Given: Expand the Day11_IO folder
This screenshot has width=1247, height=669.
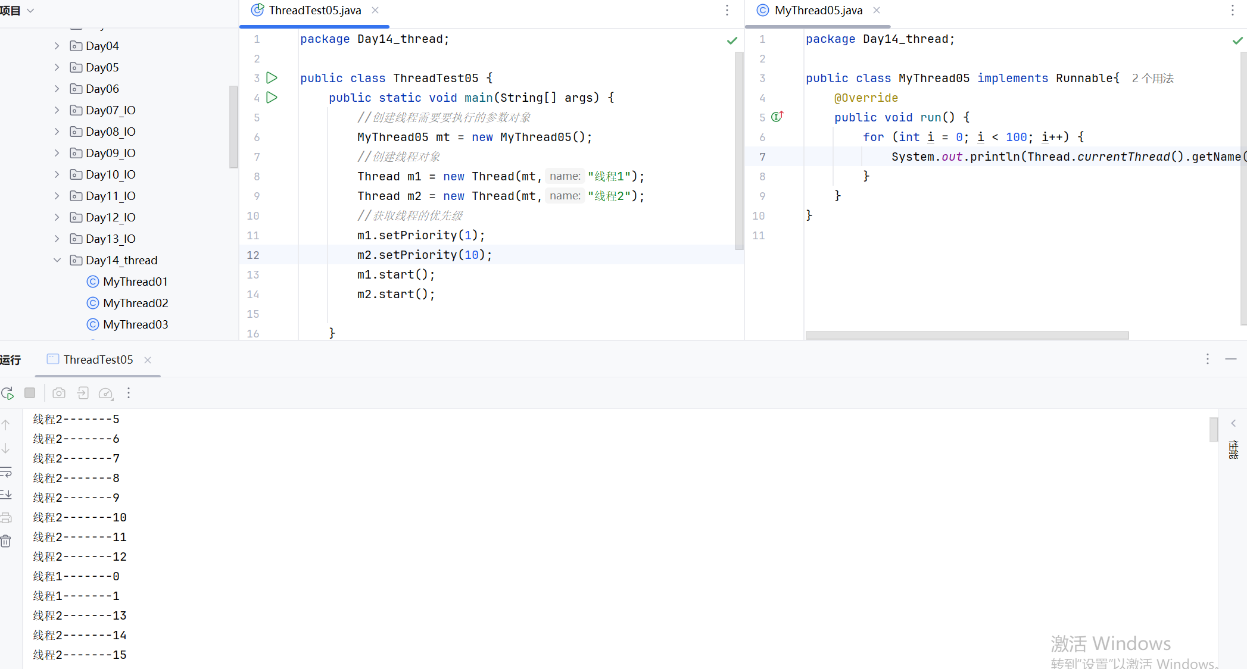Looking at the screenshot, I should (x=57, y=196).
